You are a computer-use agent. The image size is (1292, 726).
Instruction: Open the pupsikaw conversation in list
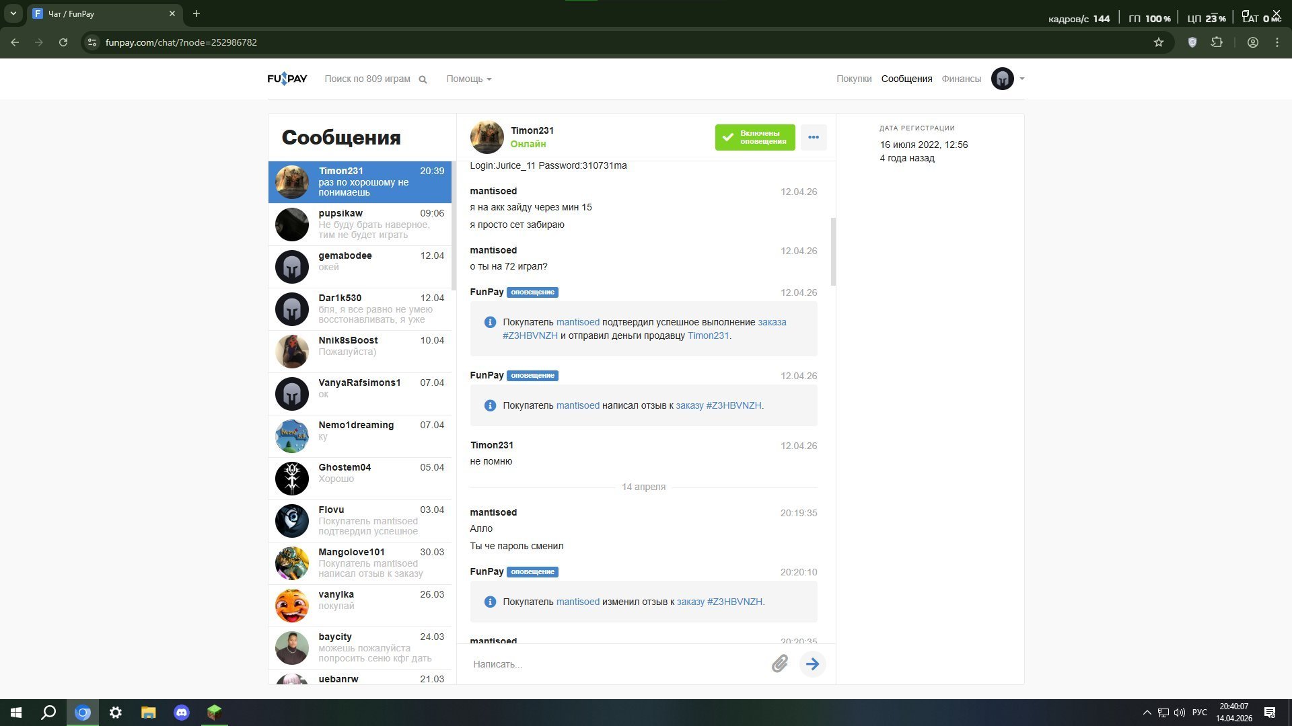360,224
